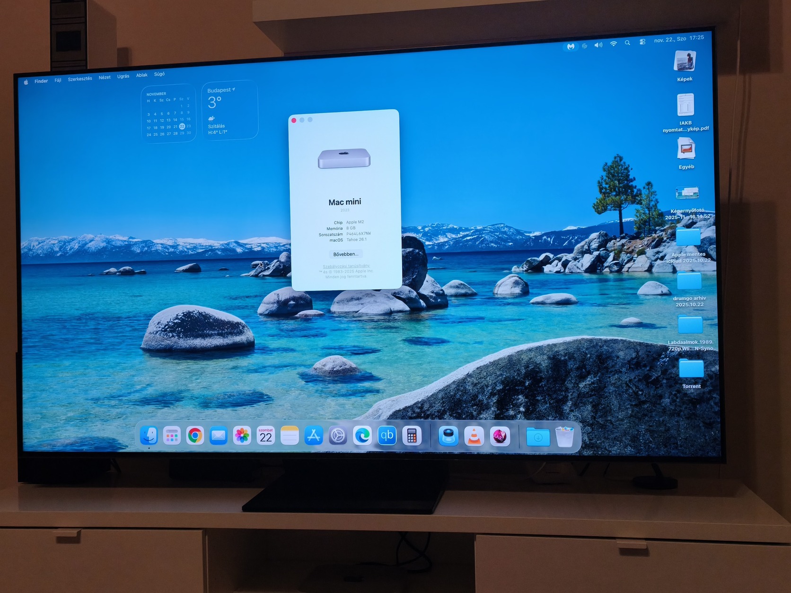Open the Trash in the Dock
The height and width of the screenshot is (593, 791).
[x=564, y=437]
